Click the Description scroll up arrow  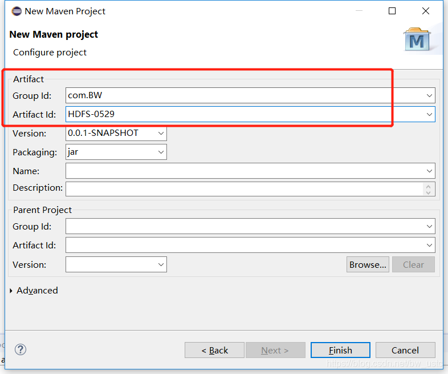click(428, 186)
